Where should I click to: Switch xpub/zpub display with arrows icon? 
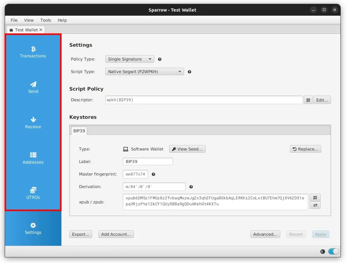(x=315, y=205)
